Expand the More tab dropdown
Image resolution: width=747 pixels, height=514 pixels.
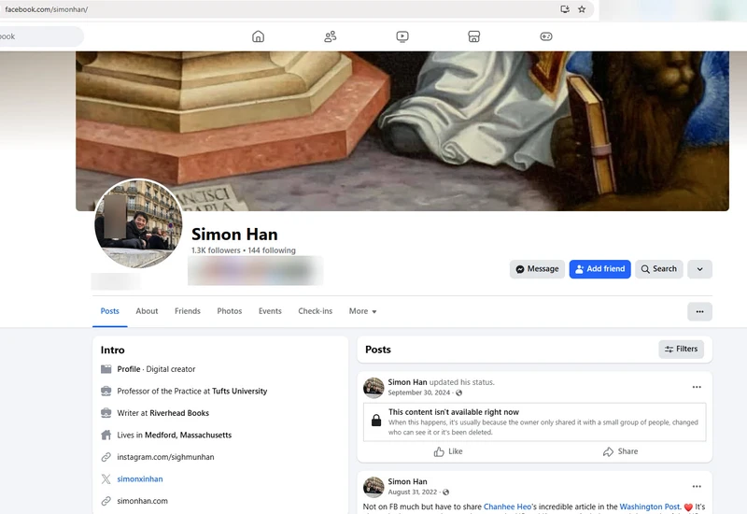pos(362,311)
